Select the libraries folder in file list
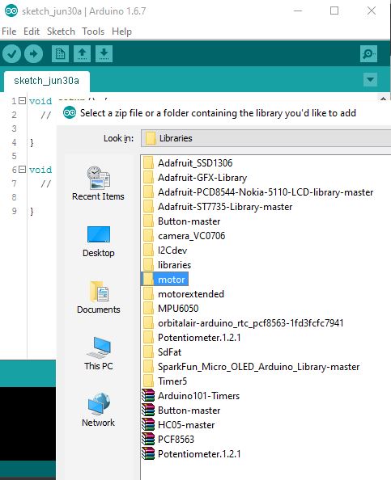Image resolution: width=391 pixels, height=480 pixels. coord(167,265)
